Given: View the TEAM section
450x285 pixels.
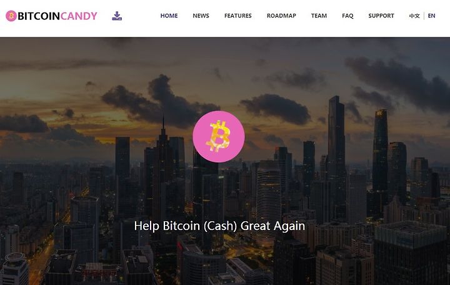Looking at the screenshot, I should tap(319, 16).
